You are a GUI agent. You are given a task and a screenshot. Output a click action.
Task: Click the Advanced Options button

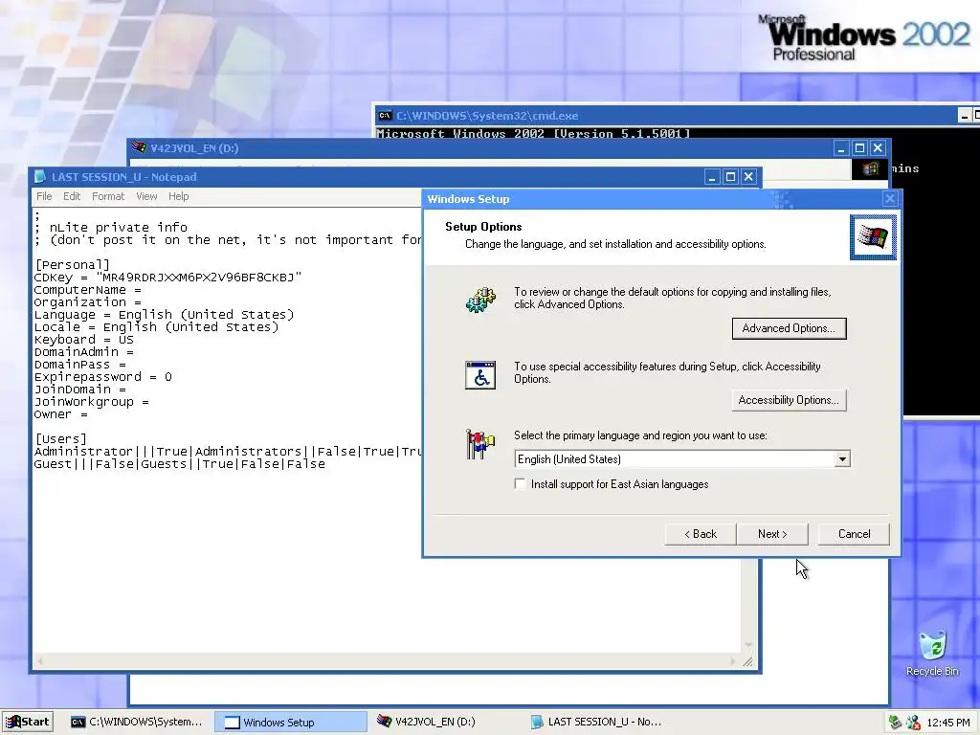tap(789, 329)
